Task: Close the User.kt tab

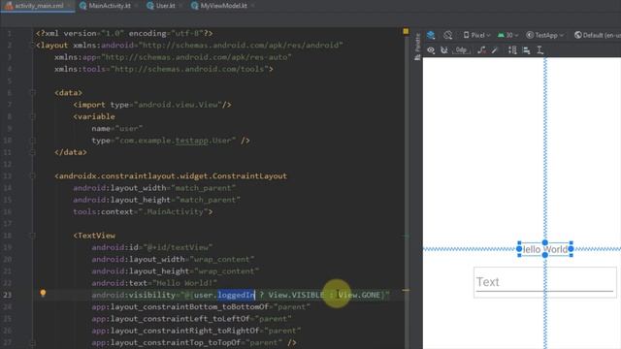Action: [x=180, y=6]
